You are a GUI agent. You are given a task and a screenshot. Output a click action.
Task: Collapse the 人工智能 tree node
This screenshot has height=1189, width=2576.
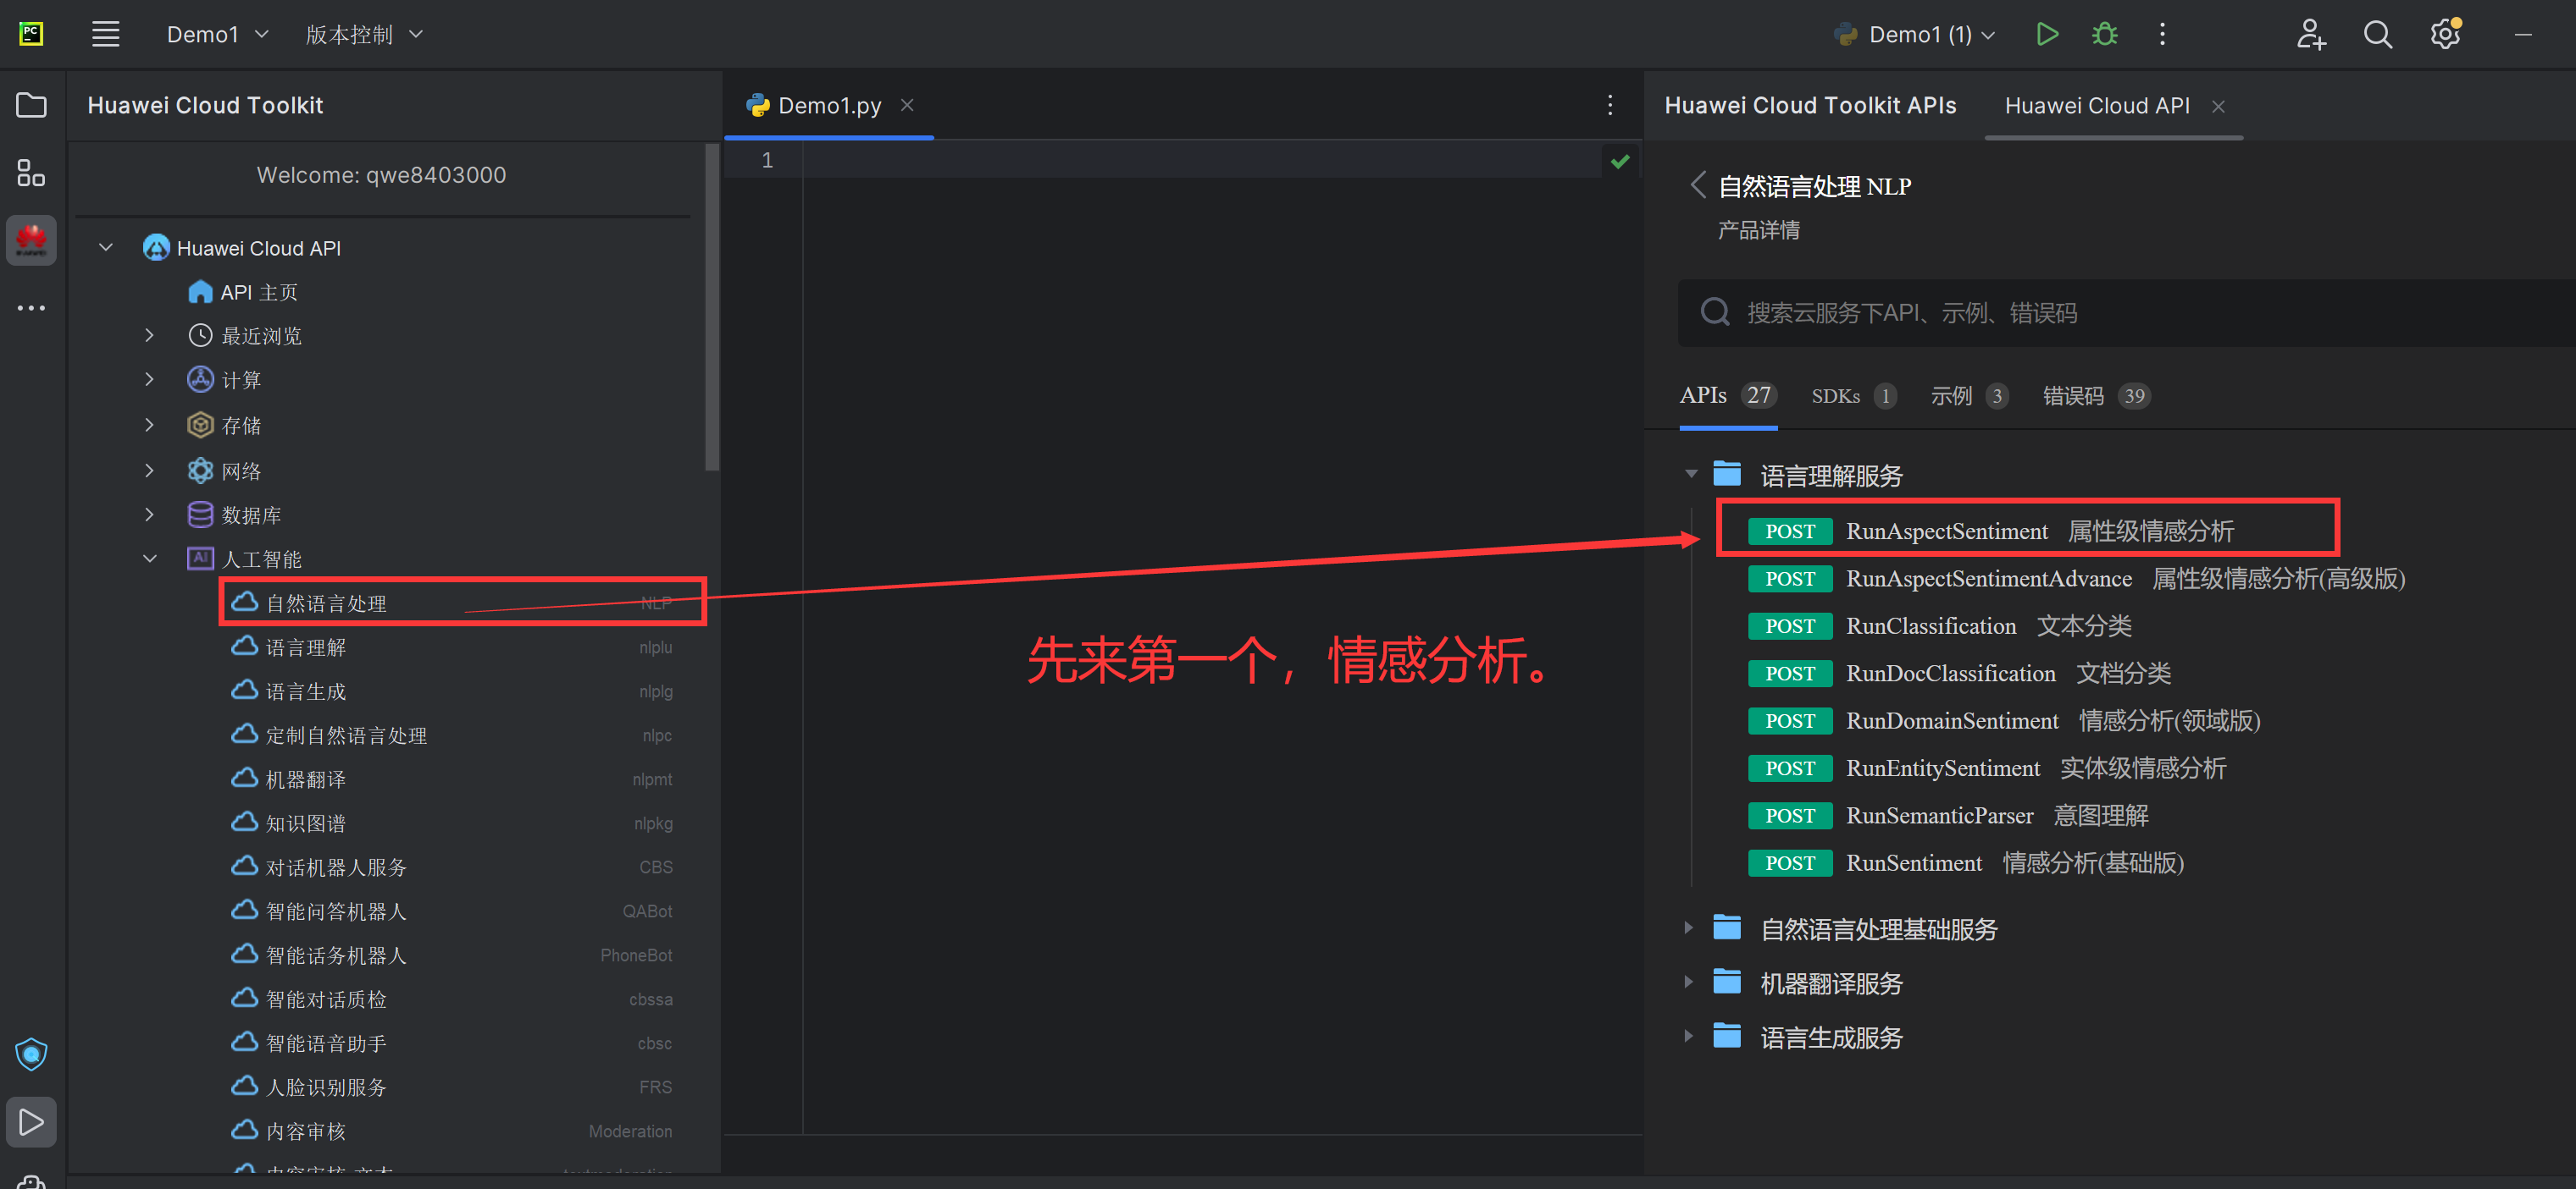point(149,559)
